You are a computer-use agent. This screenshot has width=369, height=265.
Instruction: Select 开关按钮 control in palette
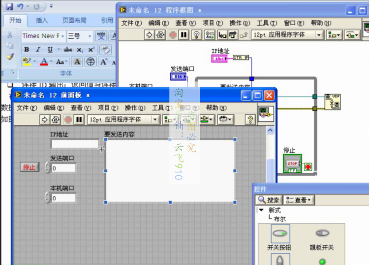tap(280, 234)
